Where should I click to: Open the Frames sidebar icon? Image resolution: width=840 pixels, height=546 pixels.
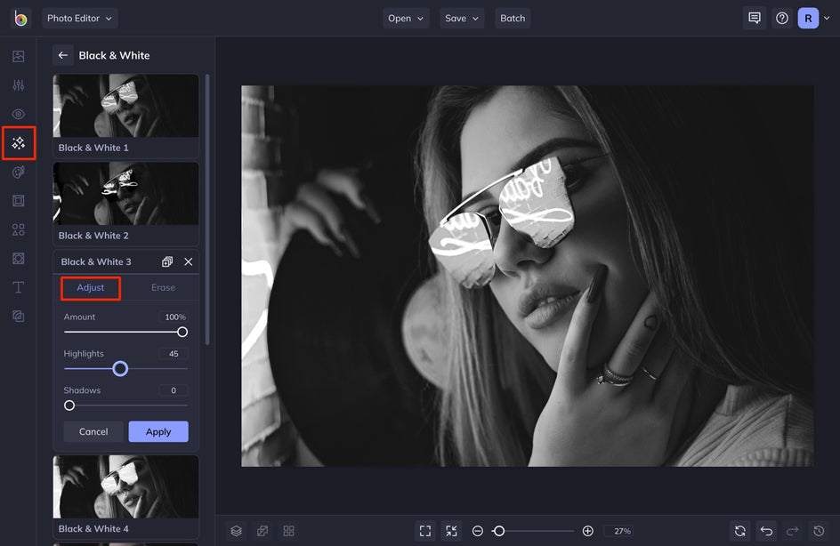pyautogui.click(x=18, y=201)
